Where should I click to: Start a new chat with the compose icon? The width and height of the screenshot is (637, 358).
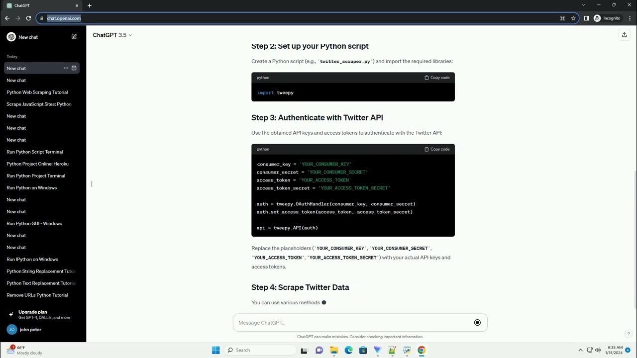pos(74,37)
